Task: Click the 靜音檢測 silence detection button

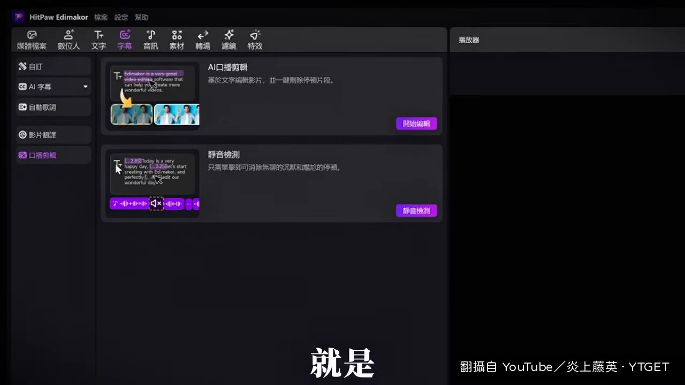Action: point(416,211)
